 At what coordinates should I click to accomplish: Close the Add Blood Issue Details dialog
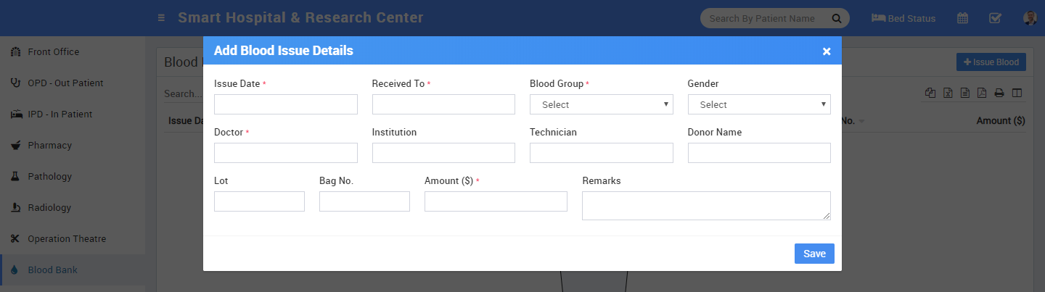(826, 51)
